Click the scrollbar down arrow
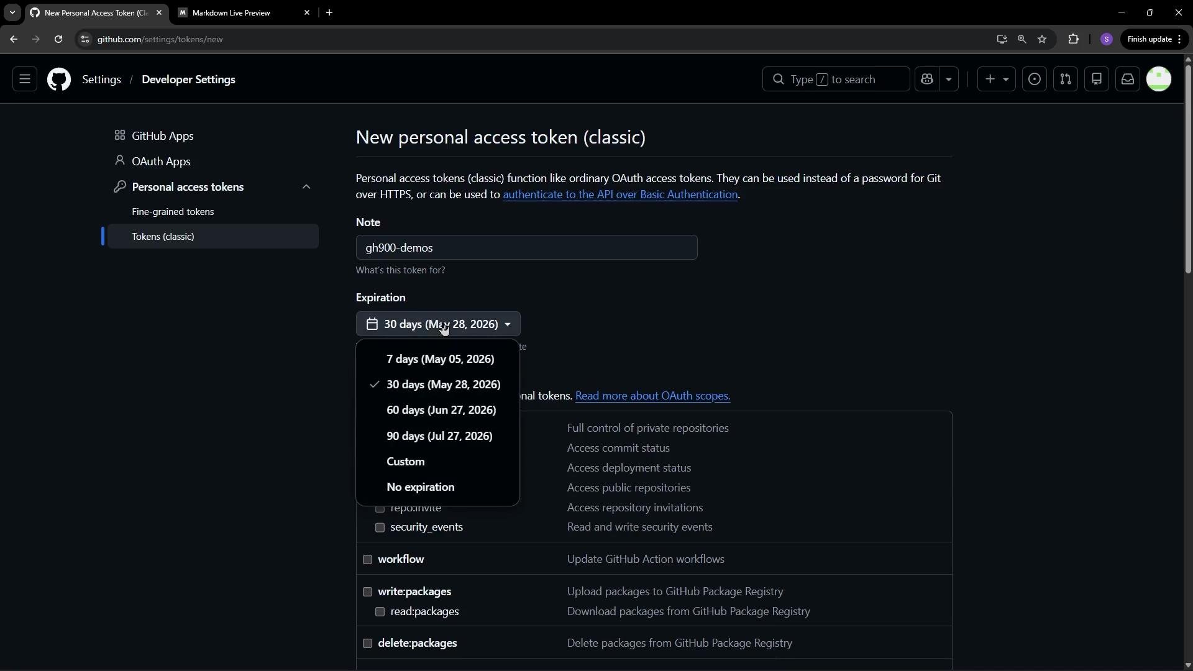Image resolution: width=1193 pixels, height=671 pixels. [x=1187, y=665]
